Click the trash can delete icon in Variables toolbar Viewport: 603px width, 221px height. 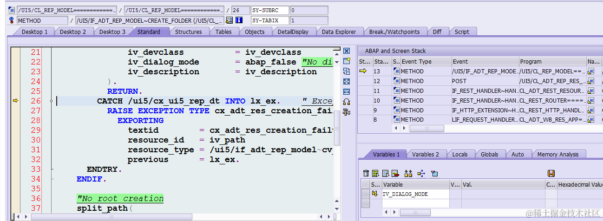[x=366, y=173]
